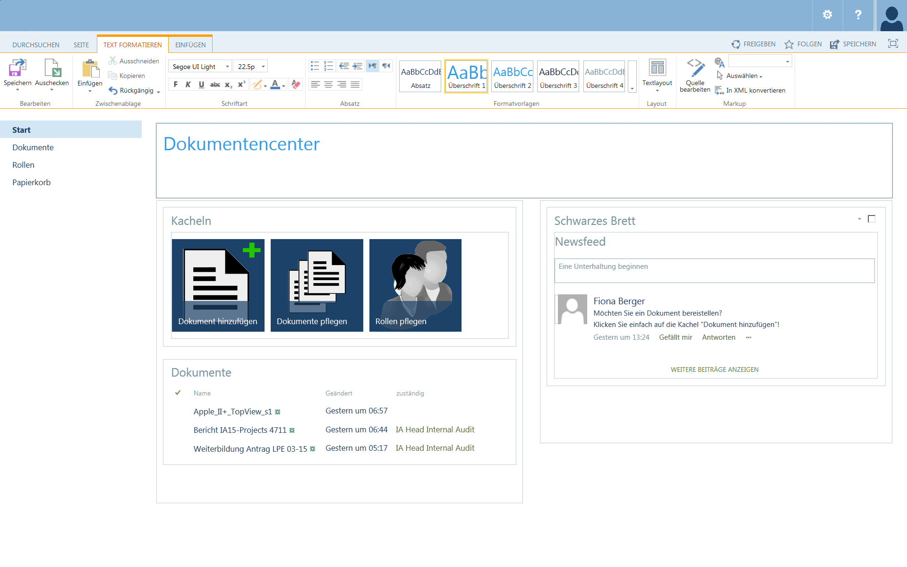The width and height of the screenshot is (907, 567).
Task: Click WEITERE BEITRÄGE ANZEIGEN link
Action: click(714, 369)
